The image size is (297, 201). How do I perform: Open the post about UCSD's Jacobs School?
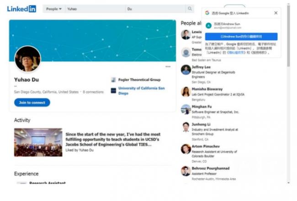click(x=113, y=139)
